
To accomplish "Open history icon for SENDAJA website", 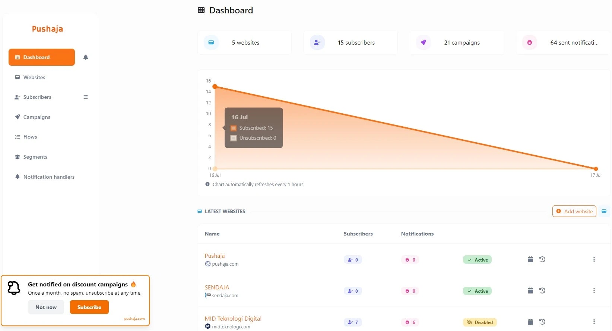I will 542,291.
